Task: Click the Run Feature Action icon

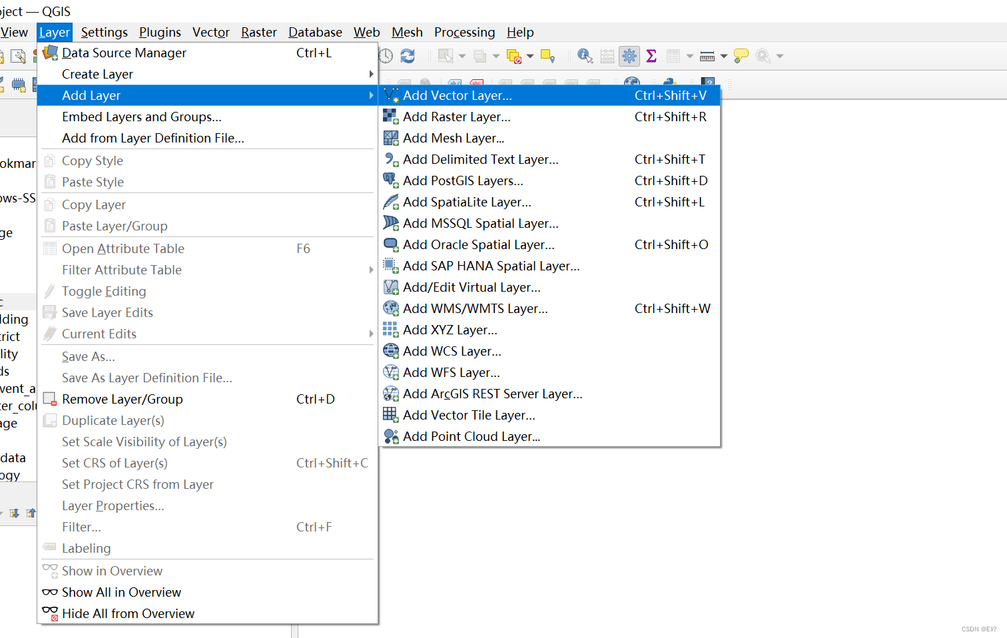Action: [763, 56]
